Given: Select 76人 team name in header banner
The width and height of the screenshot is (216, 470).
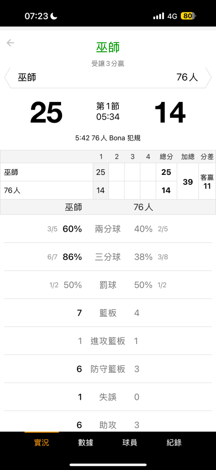Looking at the screenshot, I should [187, 78].
